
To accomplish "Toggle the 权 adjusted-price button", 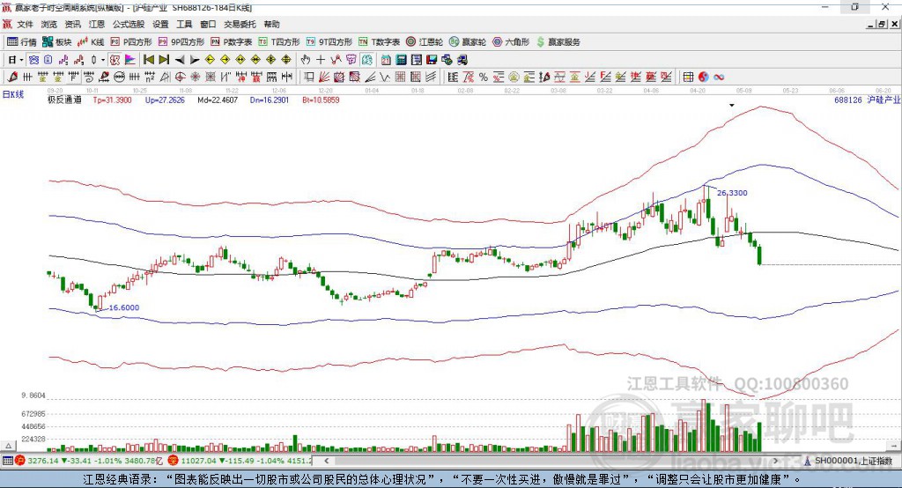I will [115, 60].
